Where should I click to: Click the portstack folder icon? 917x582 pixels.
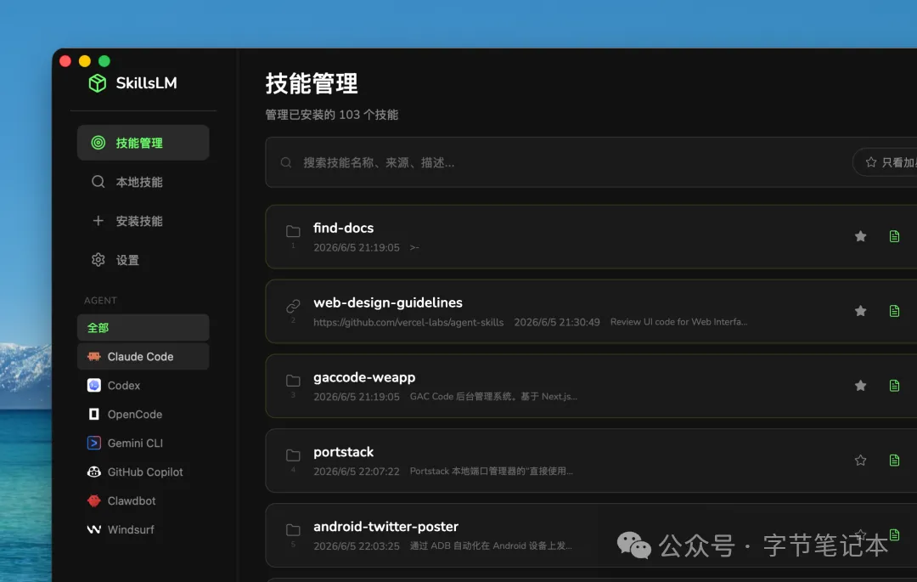coord(293,455)
